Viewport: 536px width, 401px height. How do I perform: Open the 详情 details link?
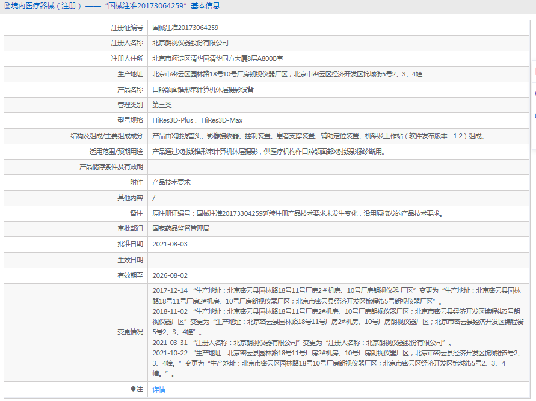click(x=159, y=390)
